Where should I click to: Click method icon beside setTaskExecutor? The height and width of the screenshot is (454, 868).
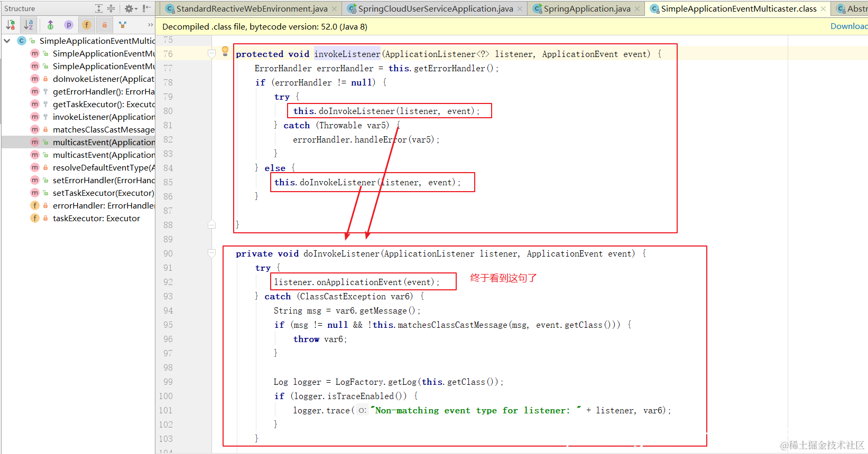coord(35,193)
